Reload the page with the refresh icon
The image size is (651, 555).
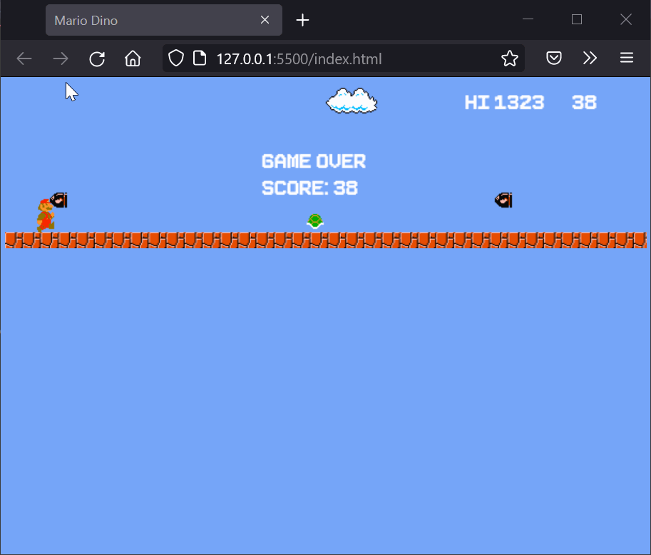point(97,58)
